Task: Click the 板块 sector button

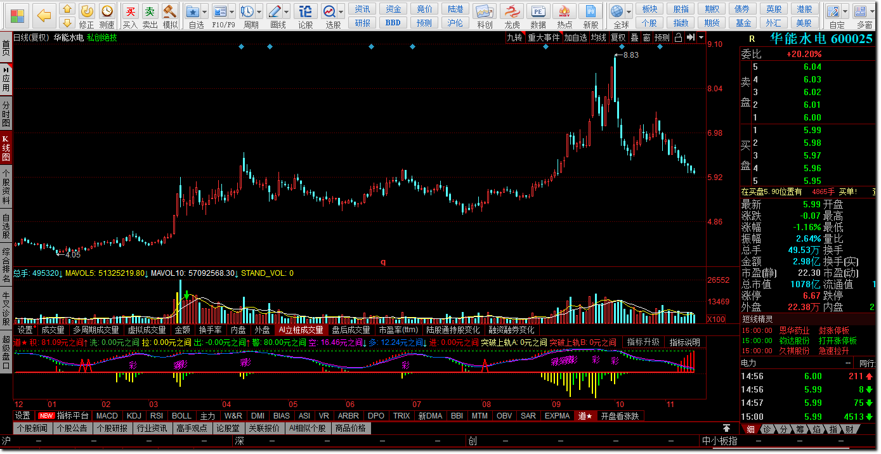Action: [x=649, y=9]
